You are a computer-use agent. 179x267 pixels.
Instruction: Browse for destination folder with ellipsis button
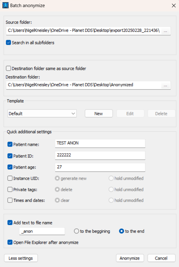pos(165,85)
